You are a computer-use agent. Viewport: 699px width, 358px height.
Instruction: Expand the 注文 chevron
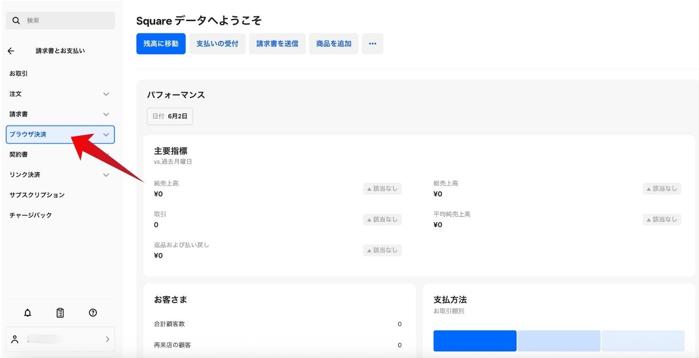[106, 94]
